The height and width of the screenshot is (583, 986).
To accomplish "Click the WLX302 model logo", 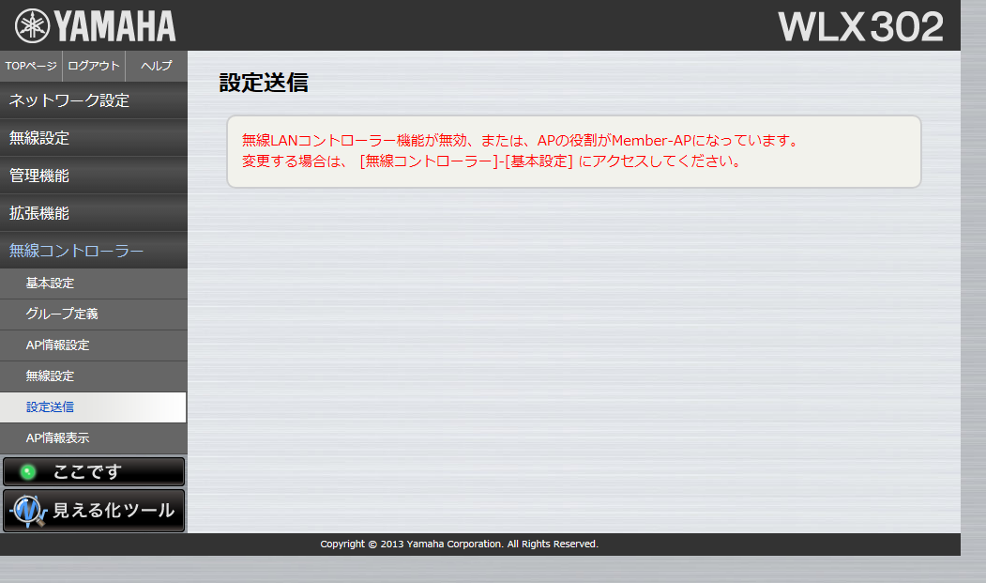I will 859,26.
